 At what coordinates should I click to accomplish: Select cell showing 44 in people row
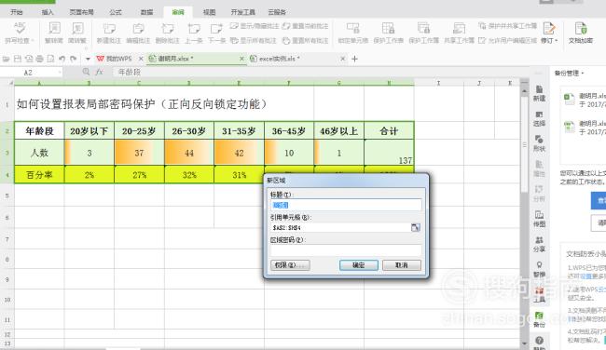[x=189, y=153]
